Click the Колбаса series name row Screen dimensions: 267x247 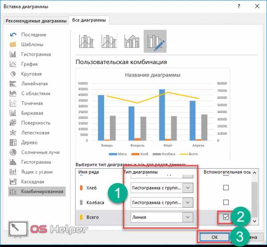click(95, 202)
